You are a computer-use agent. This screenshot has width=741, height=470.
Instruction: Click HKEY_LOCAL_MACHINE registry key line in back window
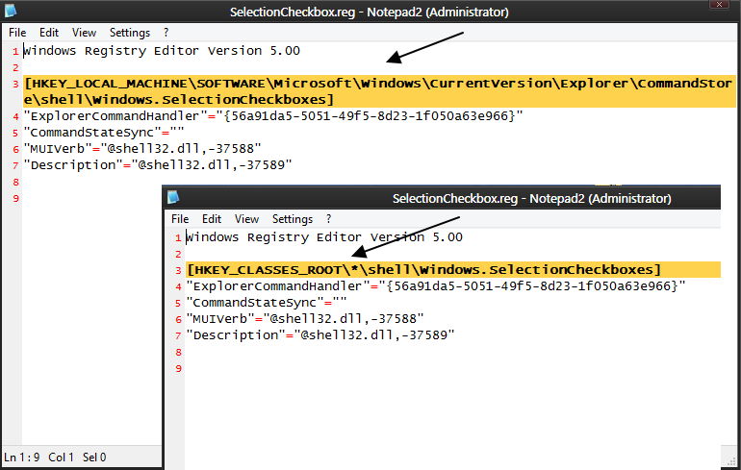(380, 91)
